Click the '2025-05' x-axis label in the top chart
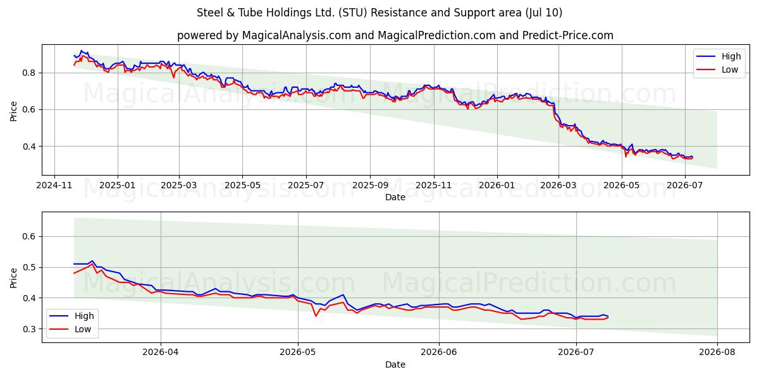Screen dimensions: 759x379 click(x=243, y=186)
